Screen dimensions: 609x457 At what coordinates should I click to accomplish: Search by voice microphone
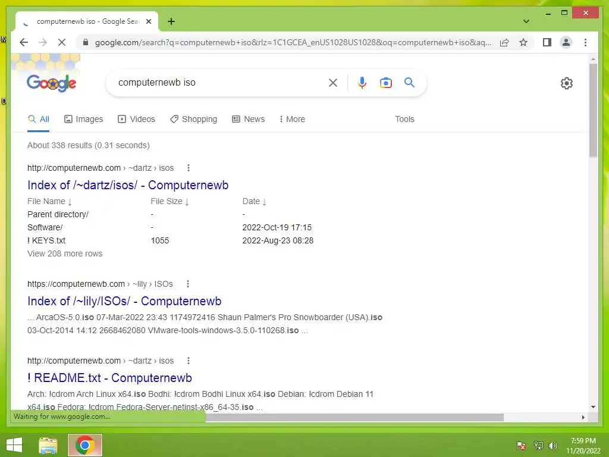point(362,82)
